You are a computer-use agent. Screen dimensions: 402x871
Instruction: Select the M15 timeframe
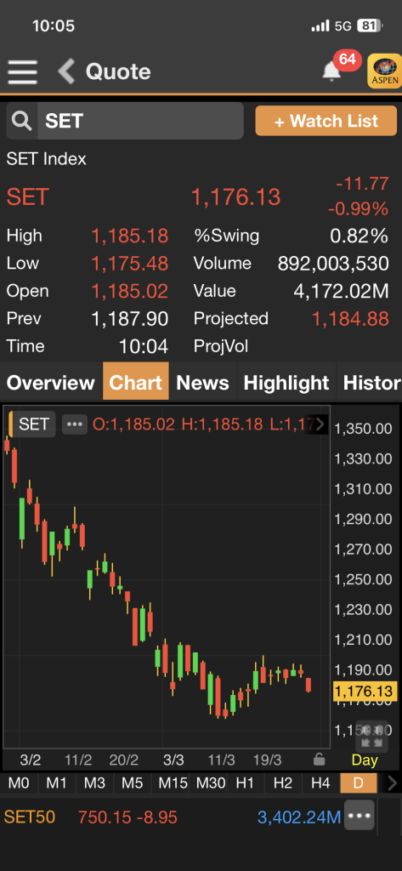click(x=173, y=783)
